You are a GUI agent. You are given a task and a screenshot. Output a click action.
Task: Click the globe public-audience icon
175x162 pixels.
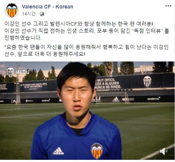click(x=42, y=14)
